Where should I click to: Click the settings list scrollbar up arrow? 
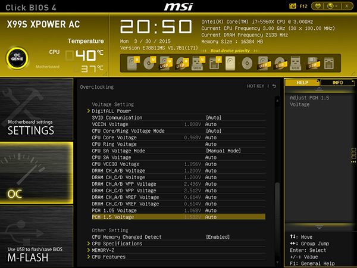tap(277, 100)
